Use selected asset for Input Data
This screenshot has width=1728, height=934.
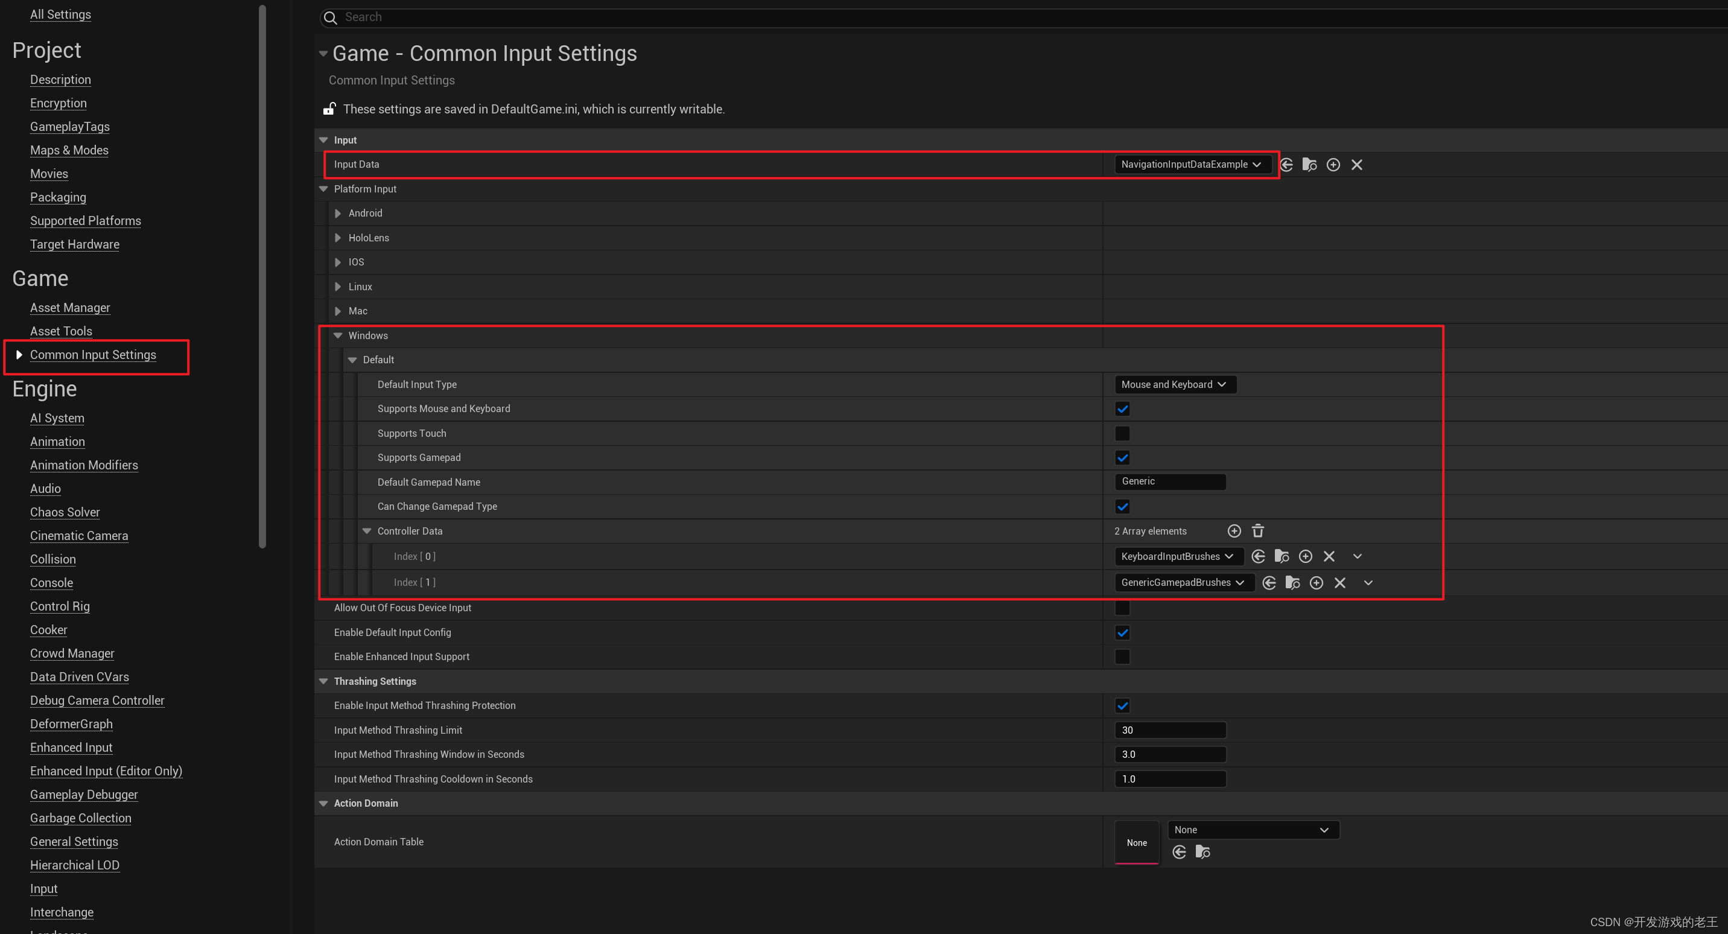1286,164
